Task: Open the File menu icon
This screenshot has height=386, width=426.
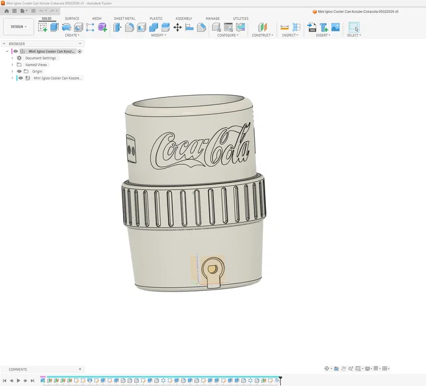Action: click(x=23, y=11)
